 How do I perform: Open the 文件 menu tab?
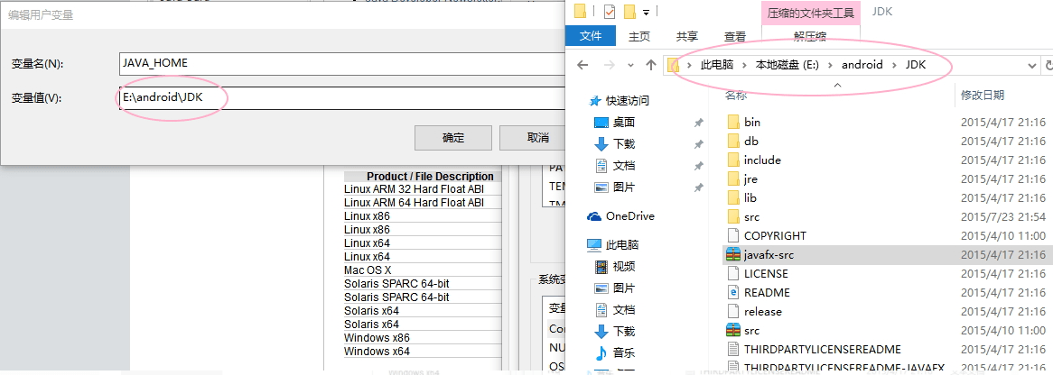[591, 36]
